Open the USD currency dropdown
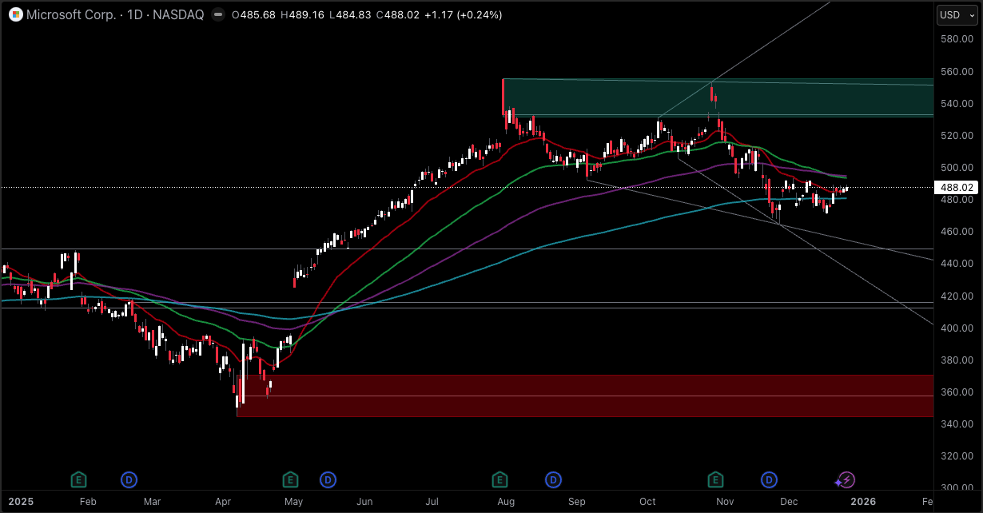The height and width of the screenshot is (513, 983). (956, 14)
